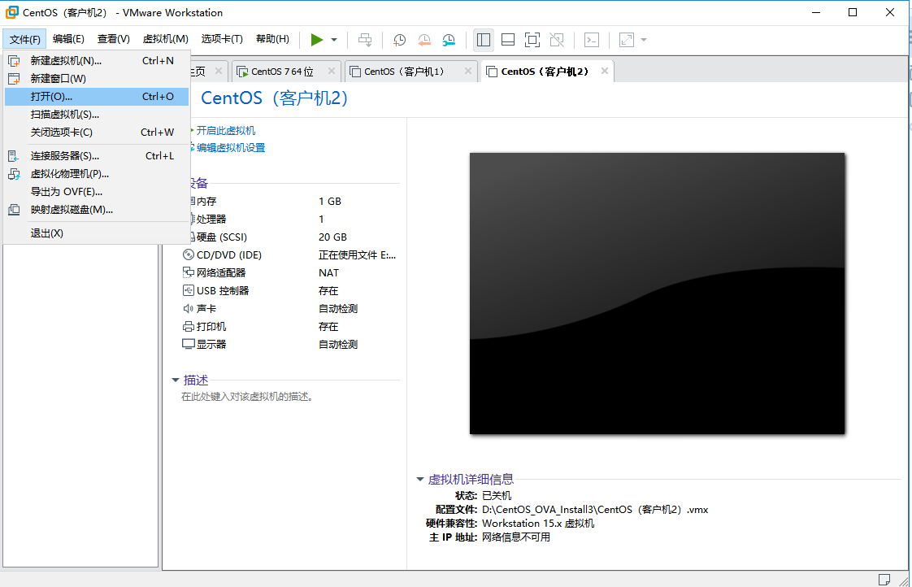Collapse the 虚拟机详细信息 section
Viewport: 912px width, 587px height.
(420, 480)
